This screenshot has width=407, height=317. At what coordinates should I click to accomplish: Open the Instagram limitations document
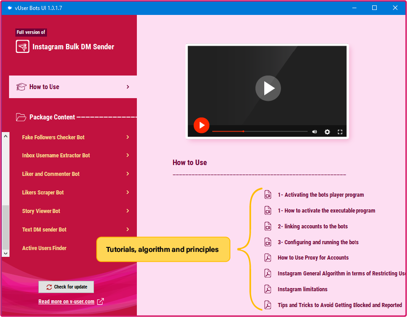[x=302, y=289]
